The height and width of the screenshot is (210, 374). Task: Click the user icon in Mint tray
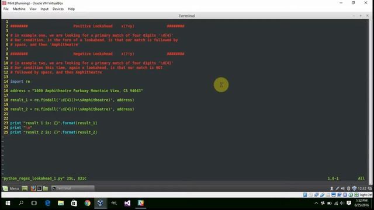(331, 188)
